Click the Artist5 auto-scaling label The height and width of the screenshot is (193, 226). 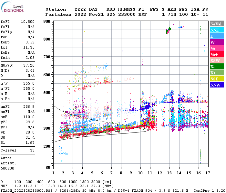pyautogui.click(x=8, y=163)
